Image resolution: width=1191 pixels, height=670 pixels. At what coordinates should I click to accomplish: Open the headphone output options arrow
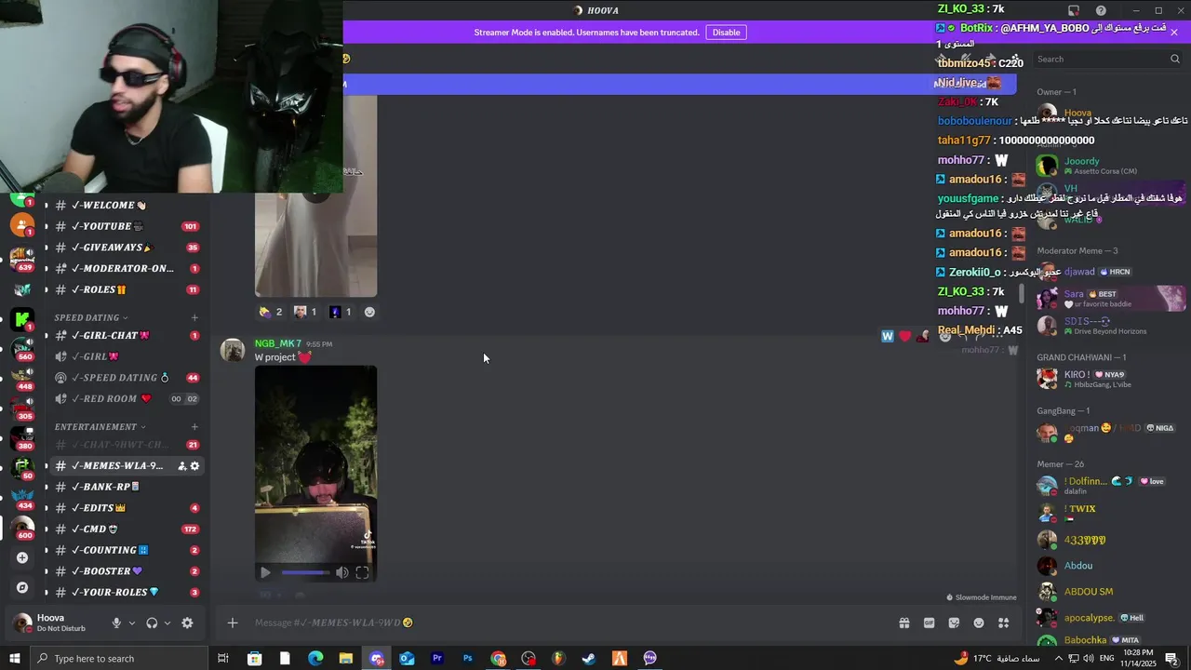[167, 623]
